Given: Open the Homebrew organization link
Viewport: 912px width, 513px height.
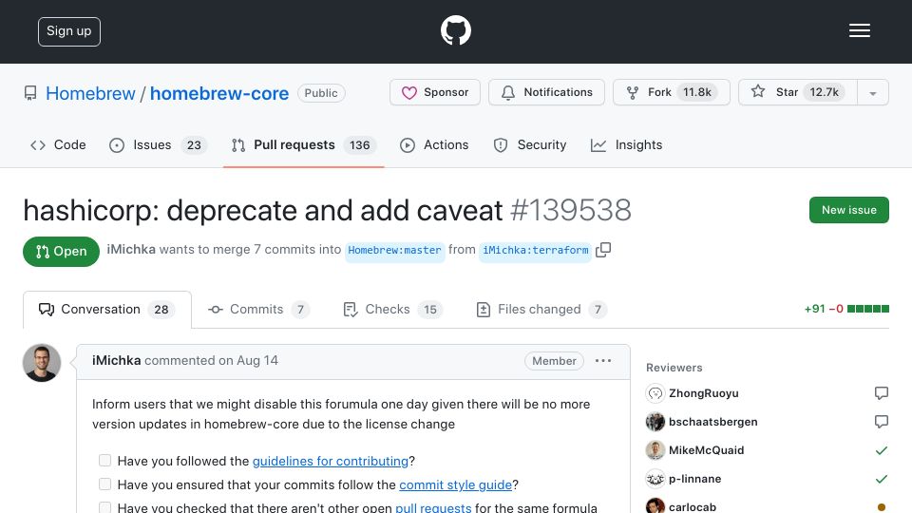Looking at the screenshot, I should [x=90, y=93].
